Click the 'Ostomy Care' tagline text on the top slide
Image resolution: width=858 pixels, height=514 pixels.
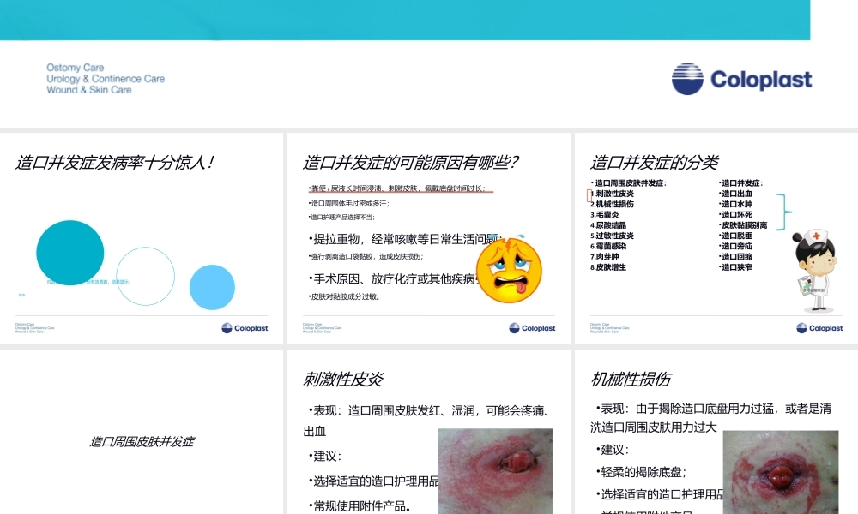(75, 68)
